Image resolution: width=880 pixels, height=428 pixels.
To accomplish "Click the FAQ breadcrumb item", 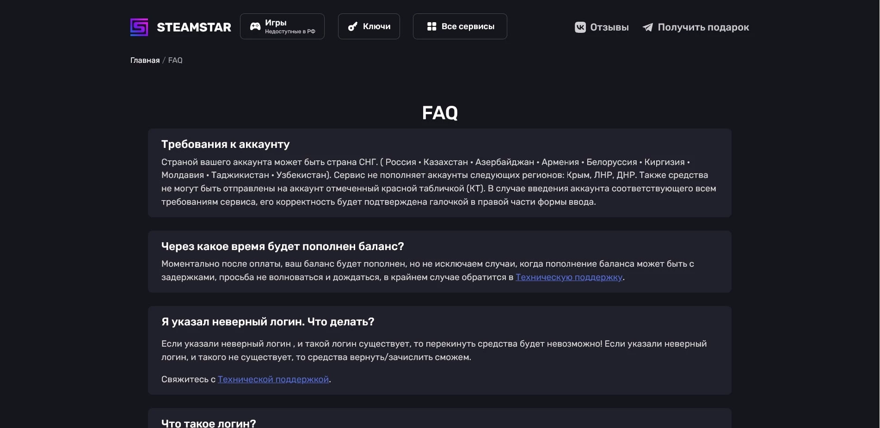I will click(x=175, y=60).
